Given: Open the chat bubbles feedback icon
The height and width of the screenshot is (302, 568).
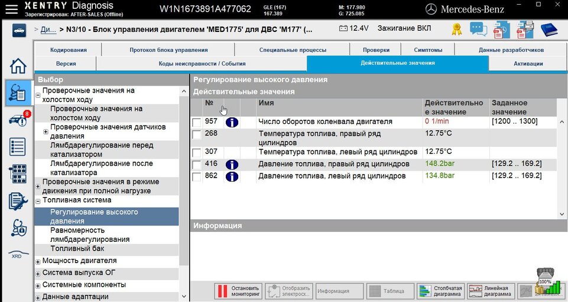Looking at the screenshot, I should [478, 29].
